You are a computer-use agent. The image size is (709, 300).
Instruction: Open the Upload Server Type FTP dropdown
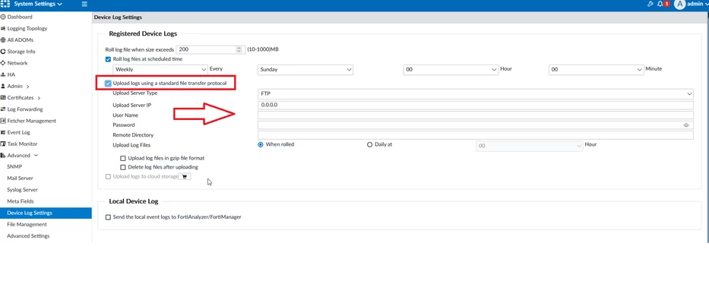tap(475, 94)
